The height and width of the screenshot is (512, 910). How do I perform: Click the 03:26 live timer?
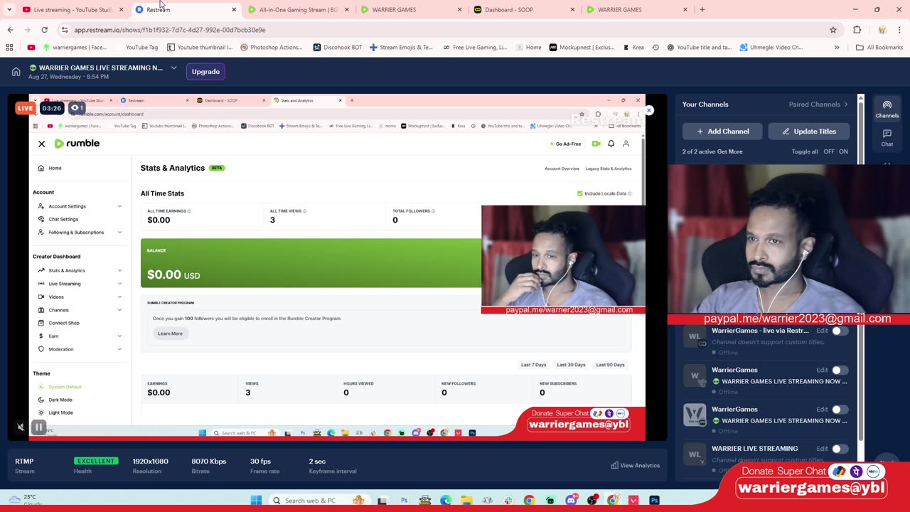(x=51, y=108)
